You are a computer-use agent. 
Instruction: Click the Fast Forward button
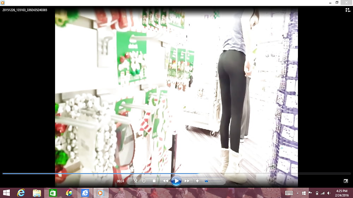[x=187, y=181]
